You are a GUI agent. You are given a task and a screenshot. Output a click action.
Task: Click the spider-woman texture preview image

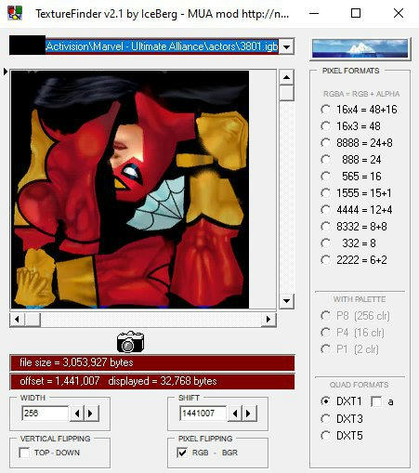coord(130,190)
